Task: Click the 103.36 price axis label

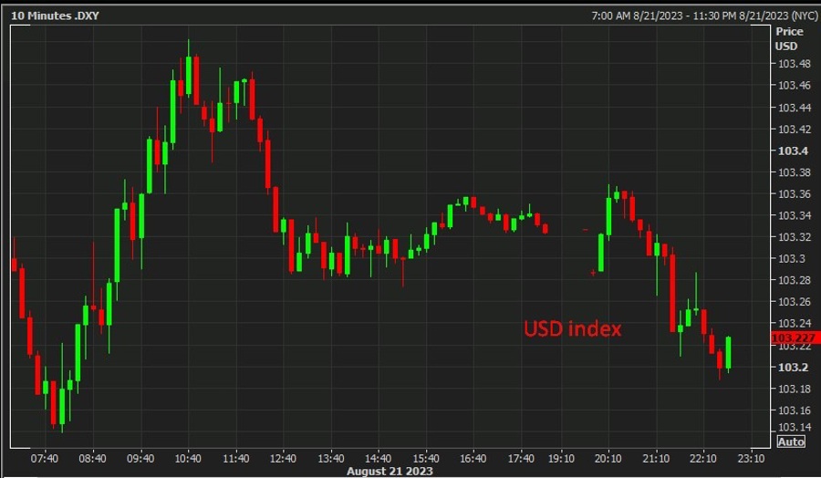Action: pos(794,193)
